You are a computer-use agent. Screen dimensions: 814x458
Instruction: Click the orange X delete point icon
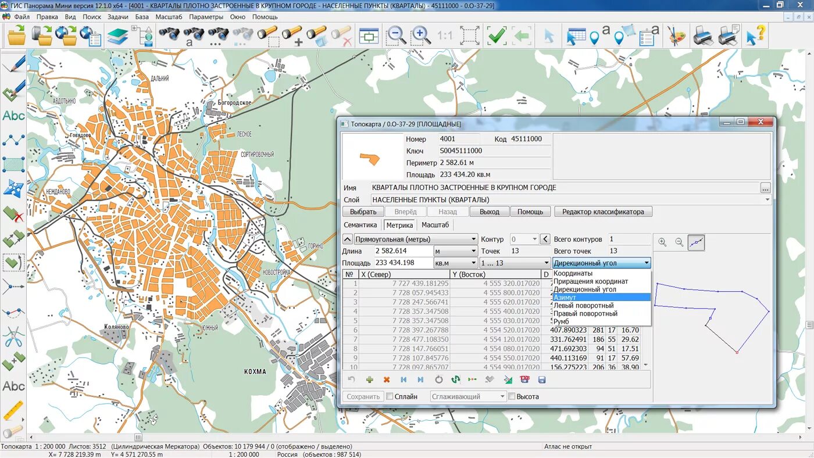[387, 380]
